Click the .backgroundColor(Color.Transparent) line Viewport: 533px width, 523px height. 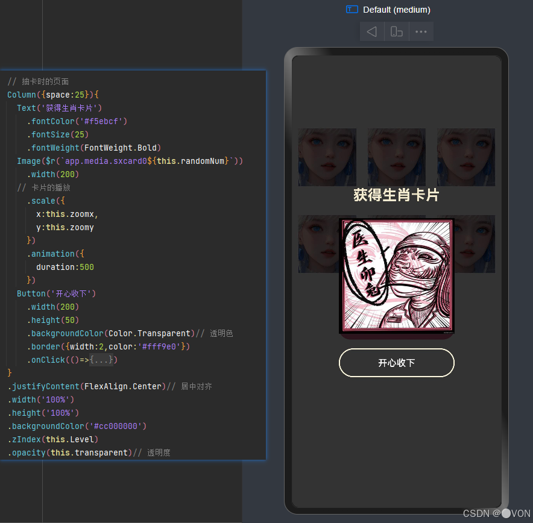pos(110,333)
